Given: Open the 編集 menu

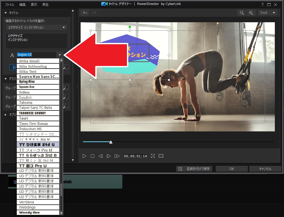Looking at the screenshot, I should pyautogui.click(x=22, y=4).
